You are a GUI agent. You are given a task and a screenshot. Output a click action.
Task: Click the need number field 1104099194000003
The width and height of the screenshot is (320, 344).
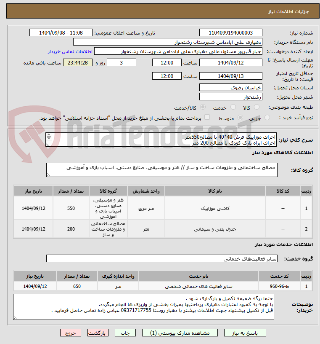[231, 33]
